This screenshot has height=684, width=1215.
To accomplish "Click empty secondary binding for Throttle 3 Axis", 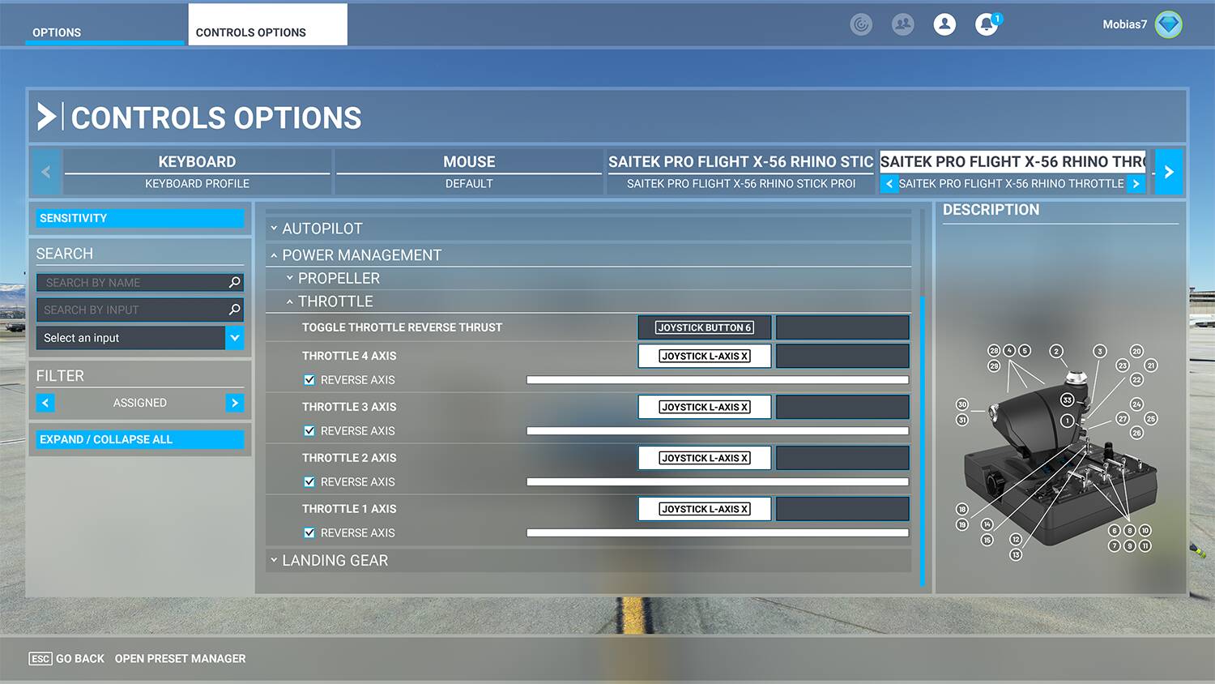I will [842, 407].
